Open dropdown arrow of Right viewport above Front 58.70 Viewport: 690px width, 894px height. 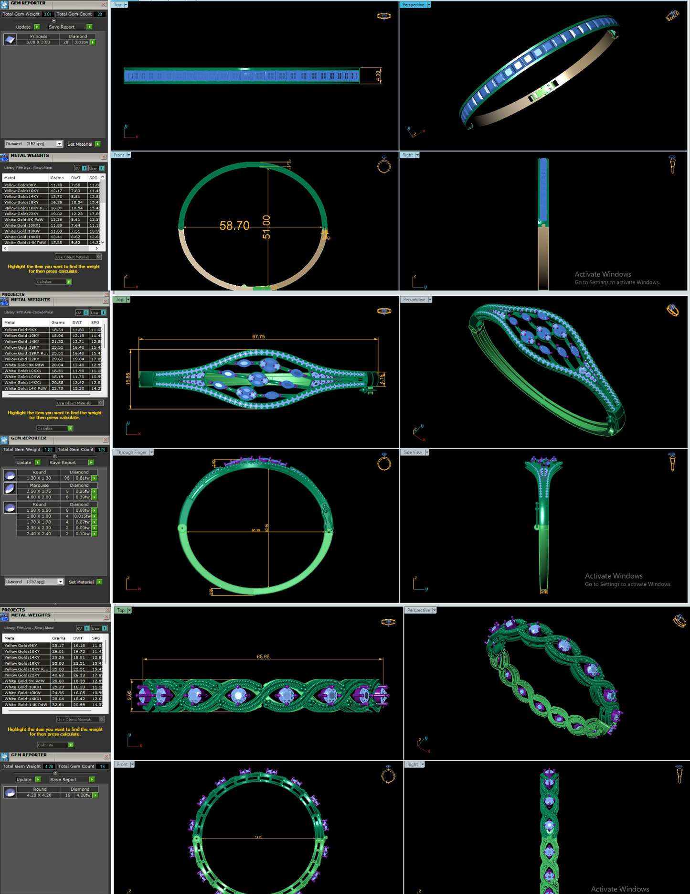[x=417, y=155]
